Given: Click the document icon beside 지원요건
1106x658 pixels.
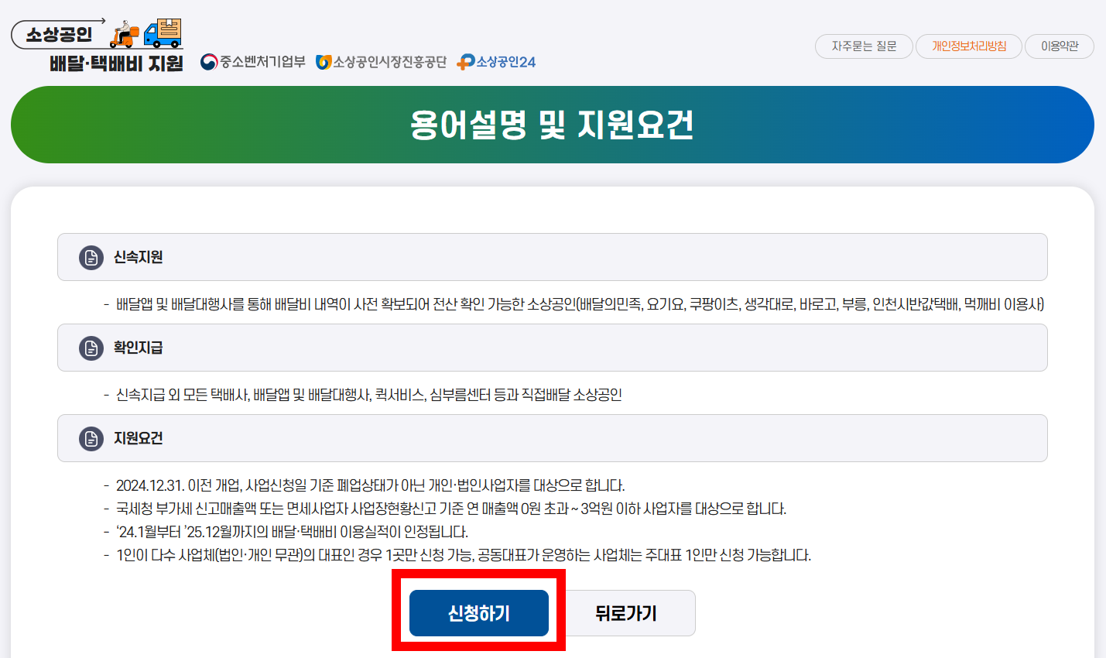Looking at the screenshot, I should [x=91, y=438].
